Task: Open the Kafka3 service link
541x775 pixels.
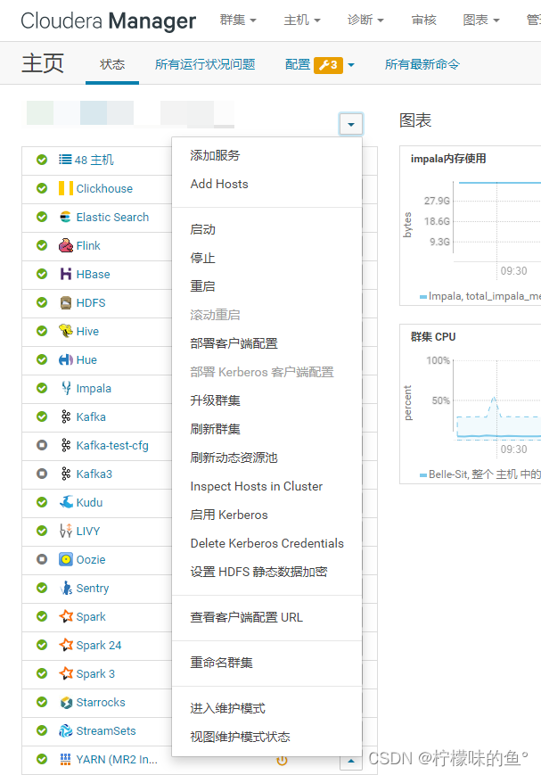Action: coord(94,474)
